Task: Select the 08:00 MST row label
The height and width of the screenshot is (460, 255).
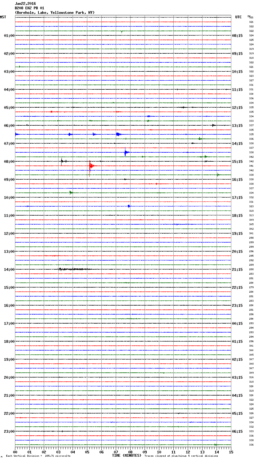Action: pos(9,162)
